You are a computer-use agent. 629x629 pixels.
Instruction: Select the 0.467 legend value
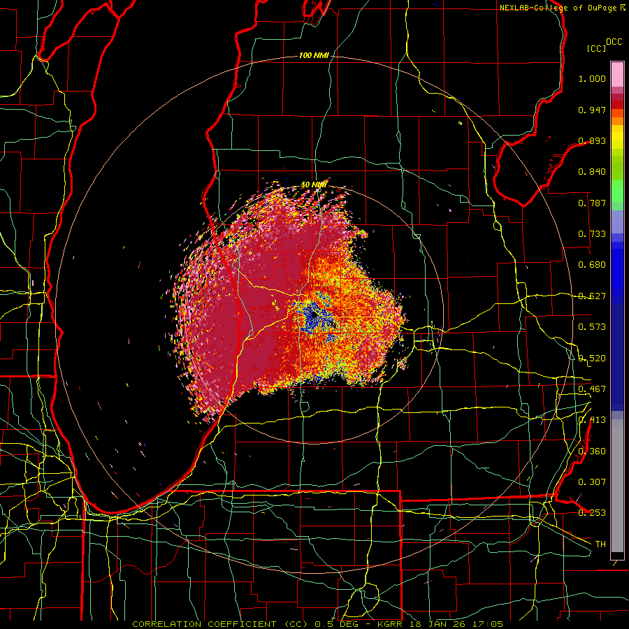(x=592, y=389)
